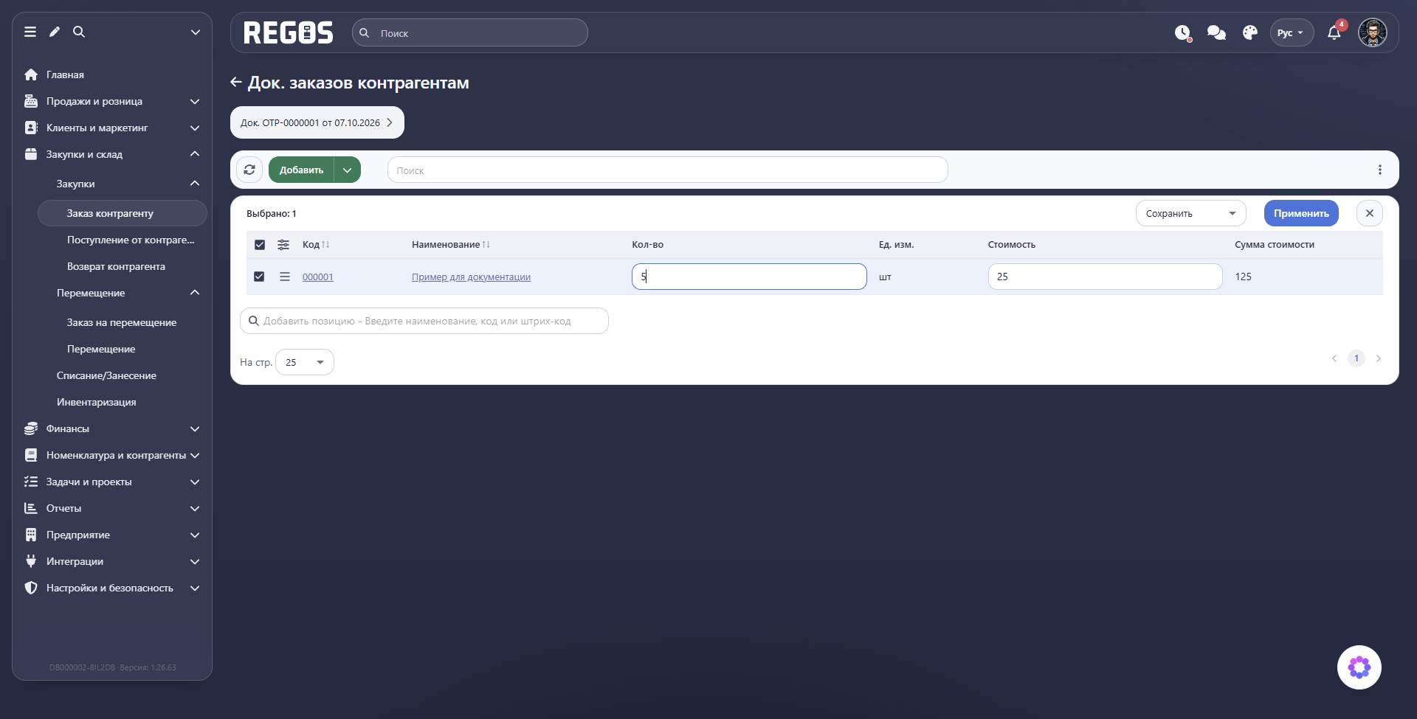1417x719 pixels.
Task: Open the per-page 25 dropdown
Action: point(305,362)
